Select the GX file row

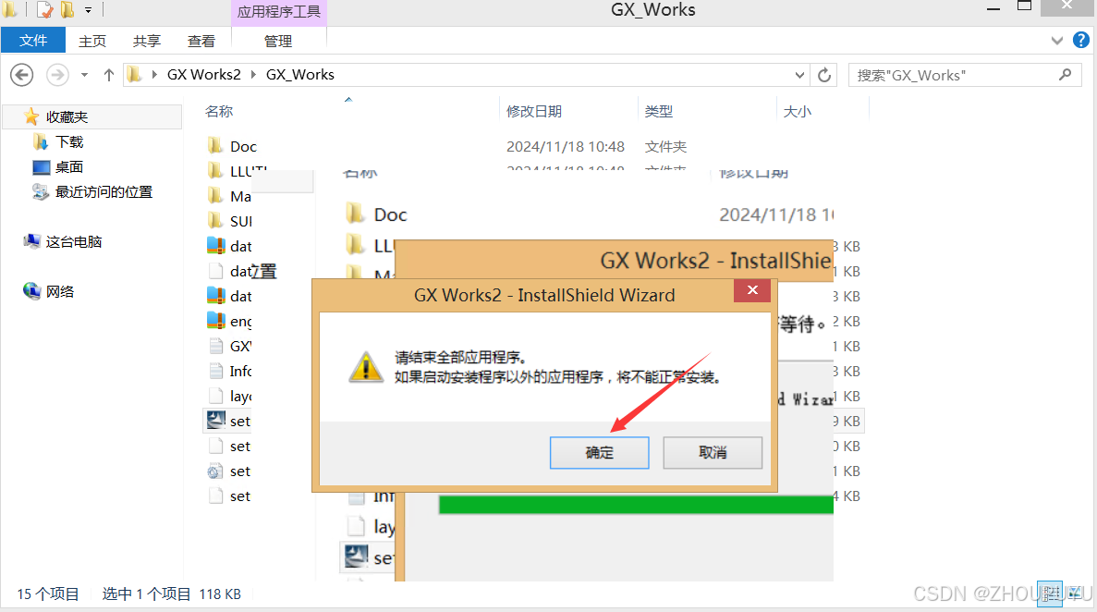coord(230,346)
